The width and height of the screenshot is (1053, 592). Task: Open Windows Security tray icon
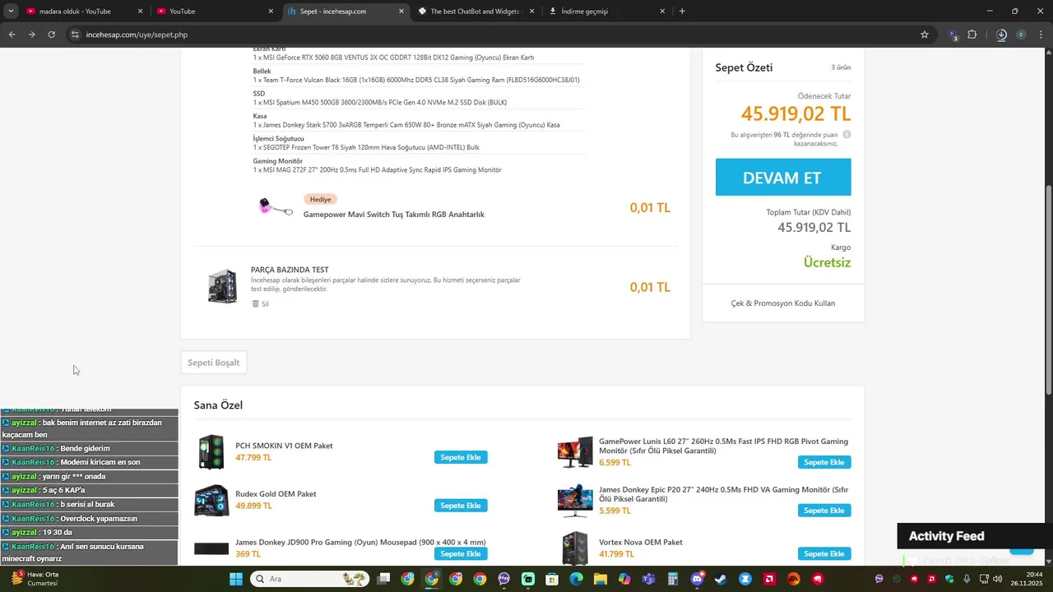click(949, 579)
